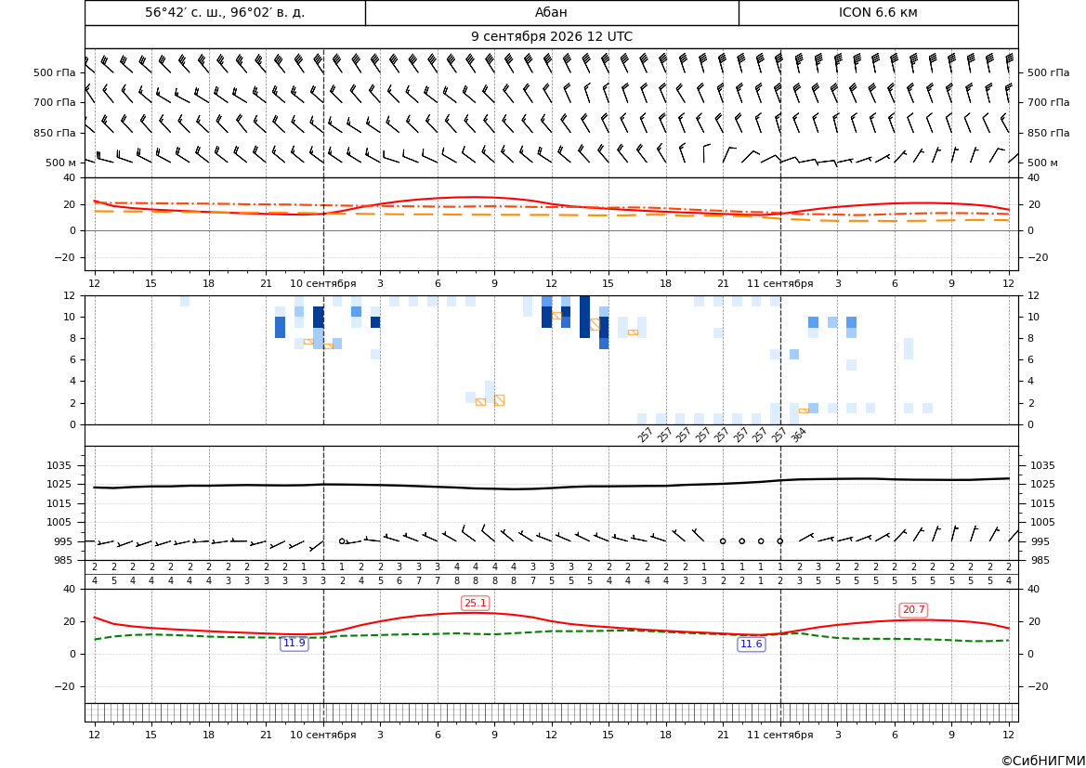Click the tallest dark blue cloud column
The height and width of the screenshot is (768, 1086).
584,317
